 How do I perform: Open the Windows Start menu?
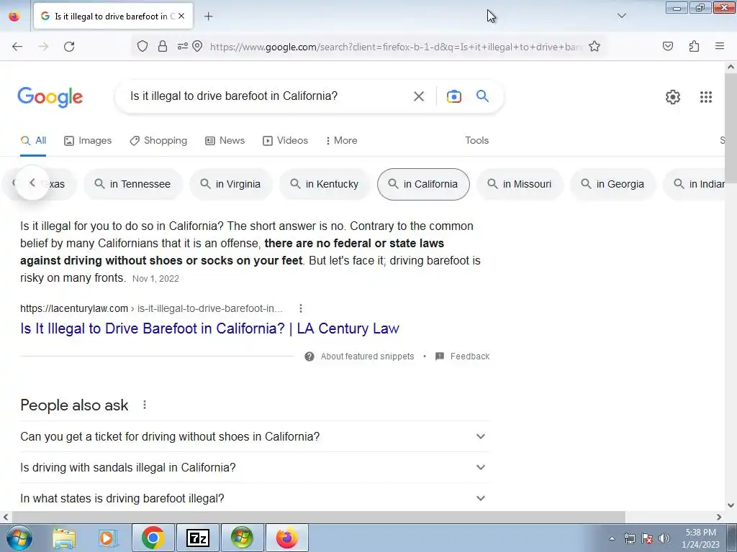point(19,538)
